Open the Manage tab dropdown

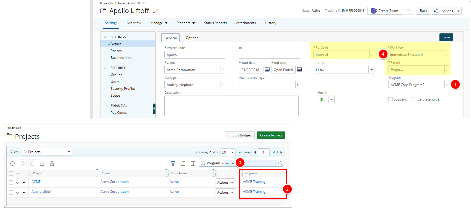159,23
